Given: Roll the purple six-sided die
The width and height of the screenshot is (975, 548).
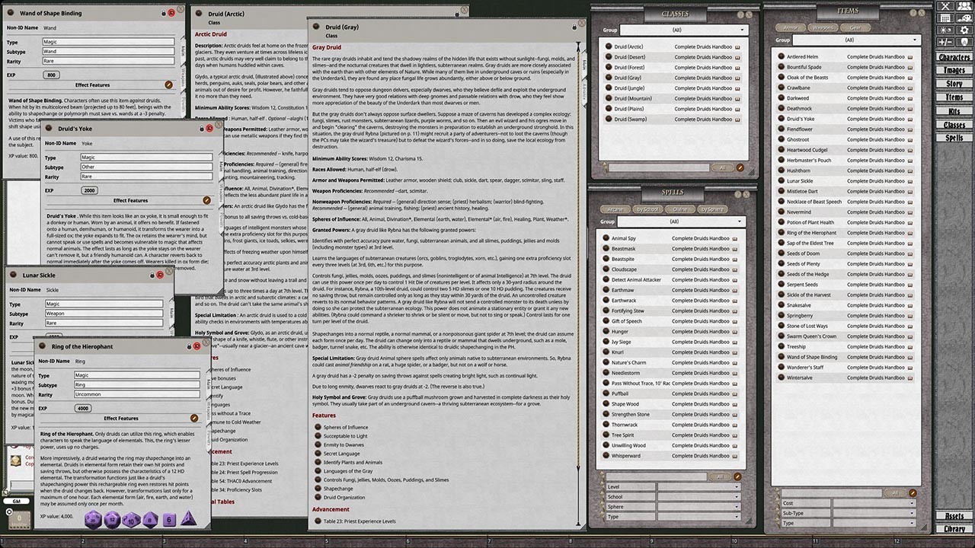Looking at the screenshot, I should [x=169, y=520].
